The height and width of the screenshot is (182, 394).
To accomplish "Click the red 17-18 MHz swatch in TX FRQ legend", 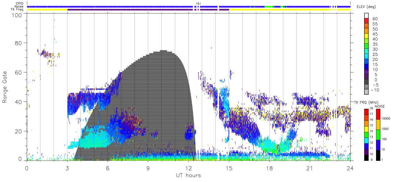I will click(x=366, y=112).
